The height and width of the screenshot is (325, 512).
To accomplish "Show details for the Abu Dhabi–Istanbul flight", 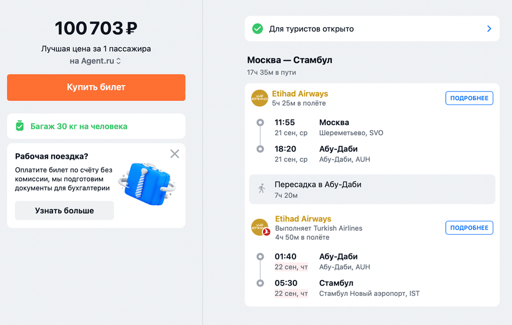I will [469, 227].
